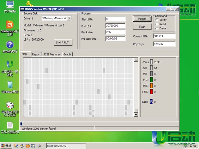Click the 'Firmware : 1.0' text
Screen dimensions: 199x149
tap(32, 30)
